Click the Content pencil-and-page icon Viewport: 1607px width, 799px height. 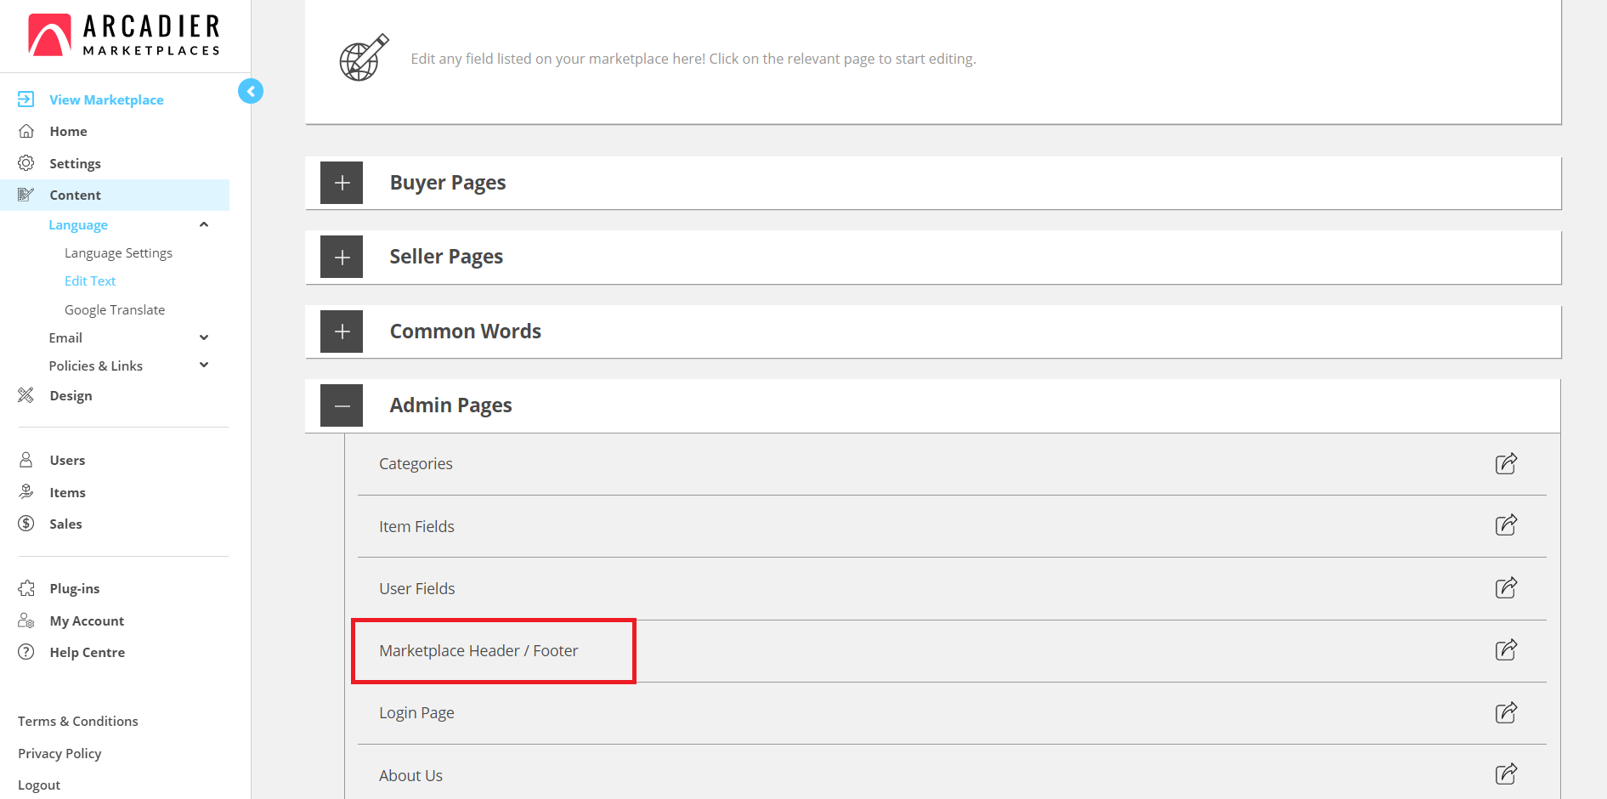point(26,195)
